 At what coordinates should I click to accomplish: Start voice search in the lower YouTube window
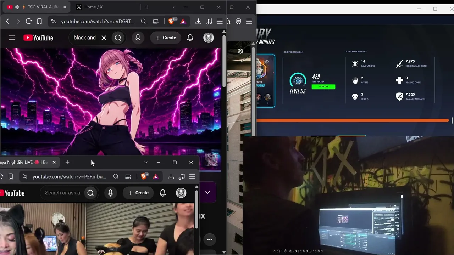(x=110, y=193)
